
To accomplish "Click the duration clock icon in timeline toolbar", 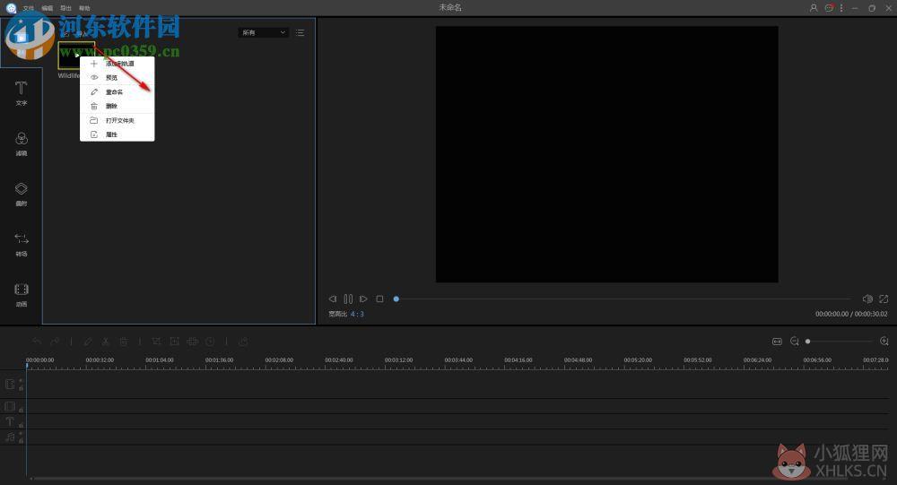I will coord(210,342).
